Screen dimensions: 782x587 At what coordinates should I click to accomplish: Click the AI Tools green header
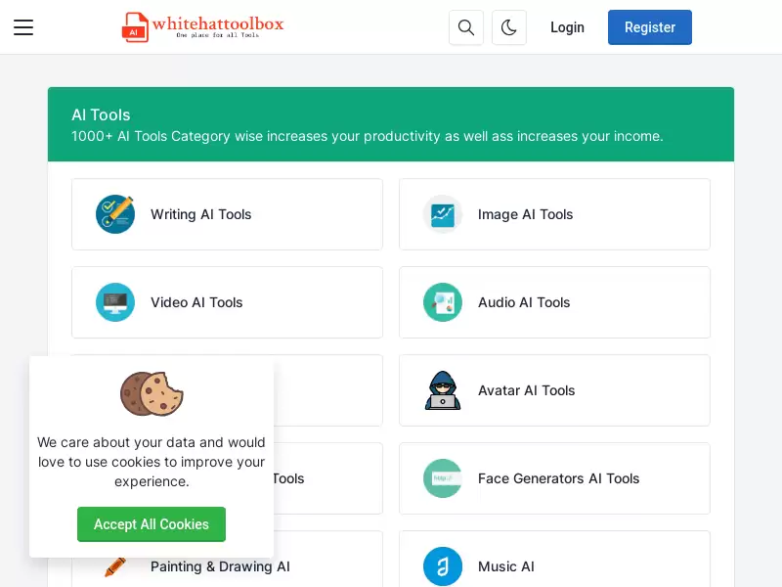(x=390, y=124)
